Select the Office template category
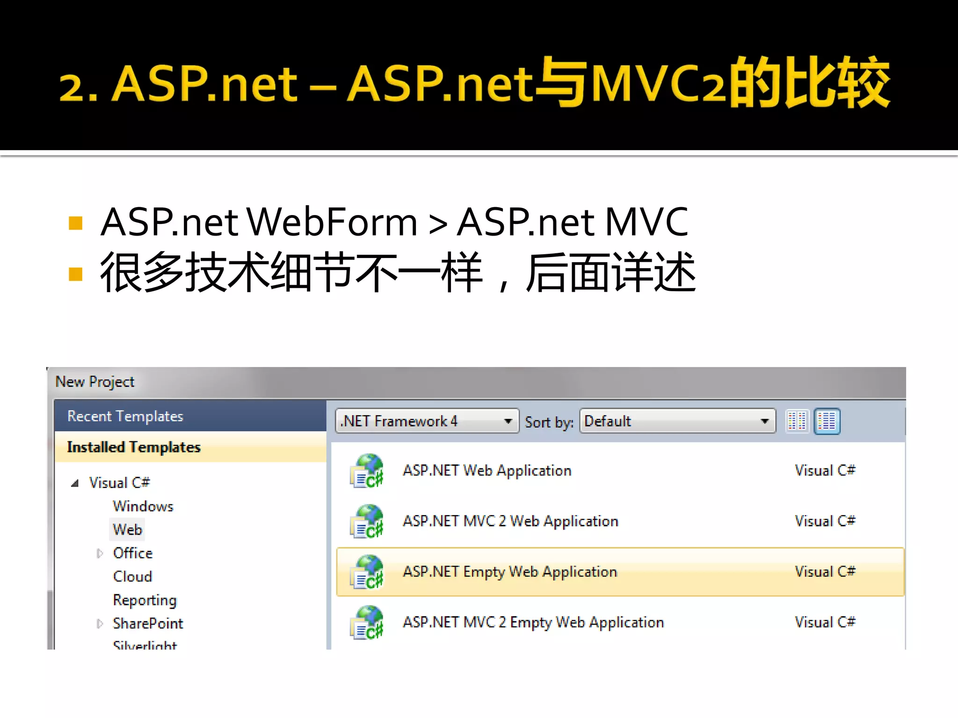Viewport: 958px width, 718px height. tap(133, 553)
